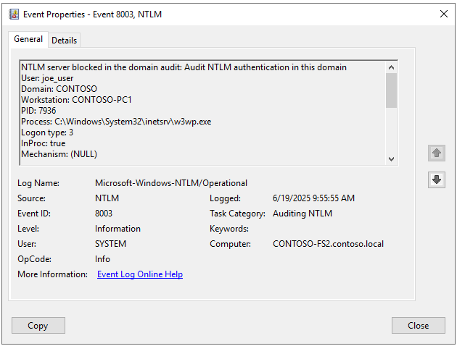Viewport: 457px width, 346px height.
Task: Click the description scrollbar up arrow
Action: [392, 66]
